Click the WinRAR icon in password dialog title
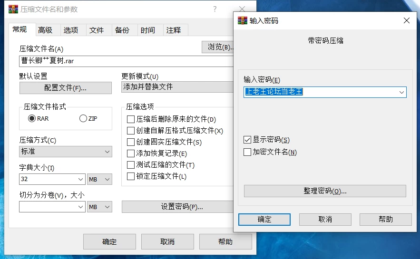Viewport: 420px width, 259px height. click(243, 20)
